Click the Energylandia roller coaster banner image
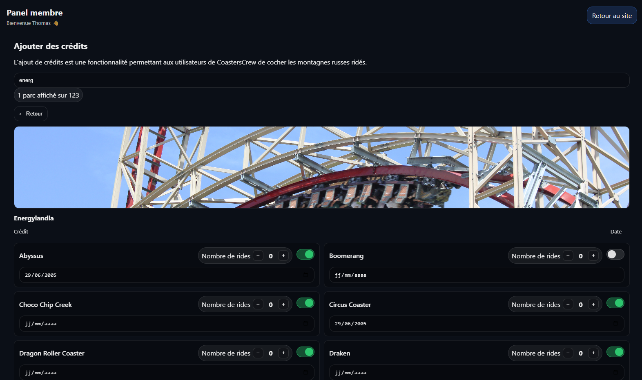 321,167
